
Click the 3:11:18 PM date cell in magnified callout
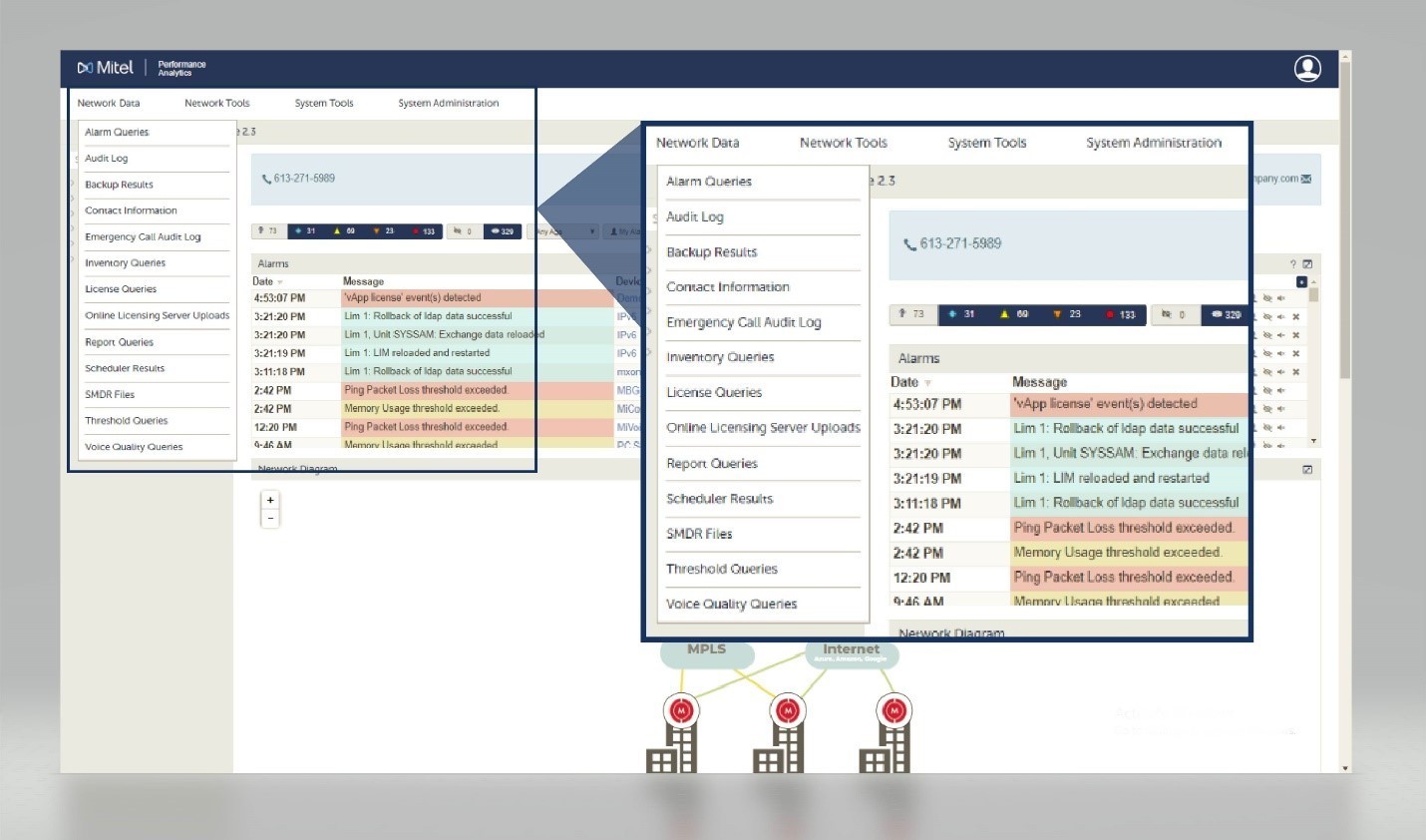927,504
